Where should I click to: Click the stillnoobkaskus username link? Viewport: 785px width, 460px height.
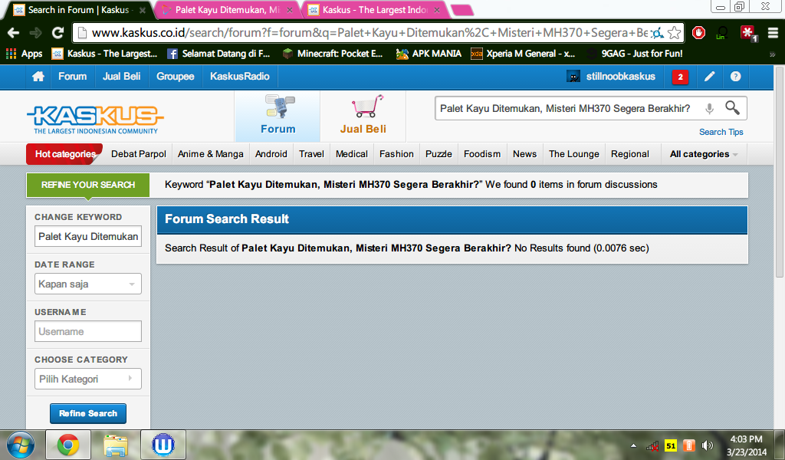(621, 77)
